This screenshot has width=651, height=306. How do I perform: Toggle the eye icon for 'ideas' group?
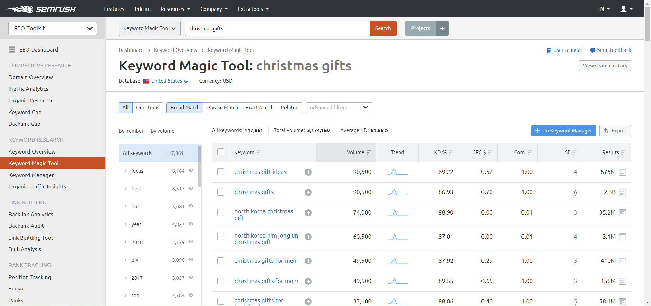[x=191, y=170]
